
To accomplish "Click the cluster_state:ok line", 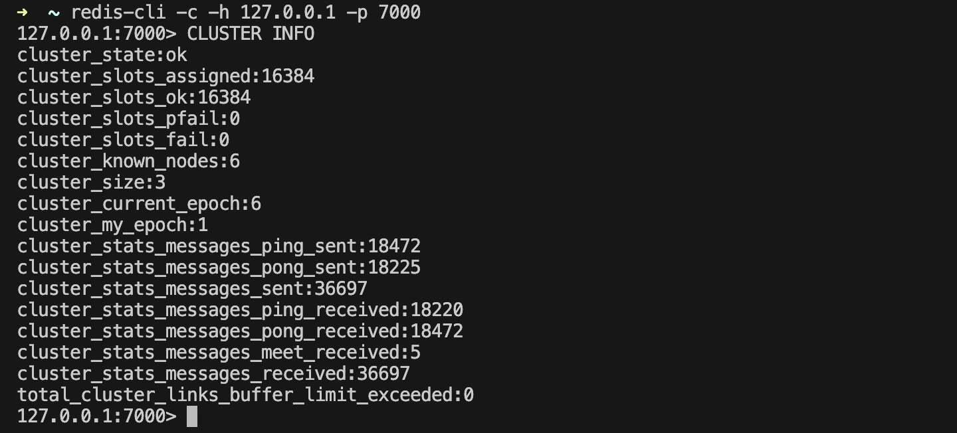I will pos(102,55).
